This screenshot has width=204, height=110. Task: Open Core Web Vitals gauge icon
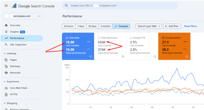point(6,88)
